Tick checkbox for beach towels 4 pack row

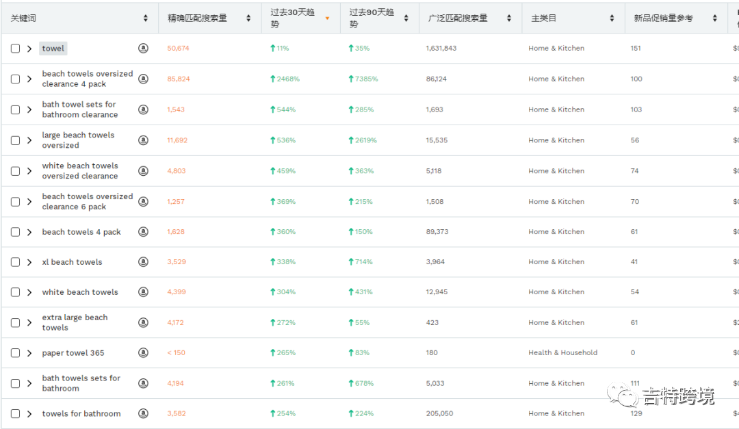(16, 231)
